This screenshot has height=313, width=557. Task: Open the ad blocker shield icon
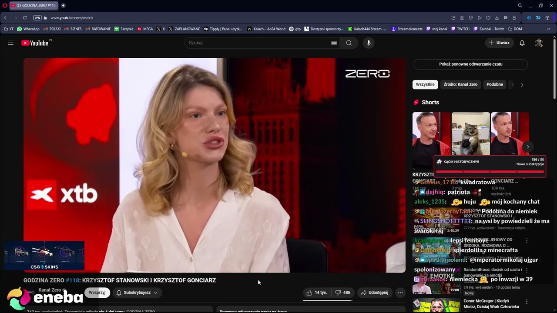(471, 18)
